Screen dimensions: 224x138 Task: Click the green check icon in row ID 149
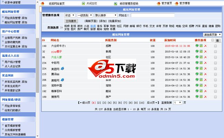click(x=197, y=46)
